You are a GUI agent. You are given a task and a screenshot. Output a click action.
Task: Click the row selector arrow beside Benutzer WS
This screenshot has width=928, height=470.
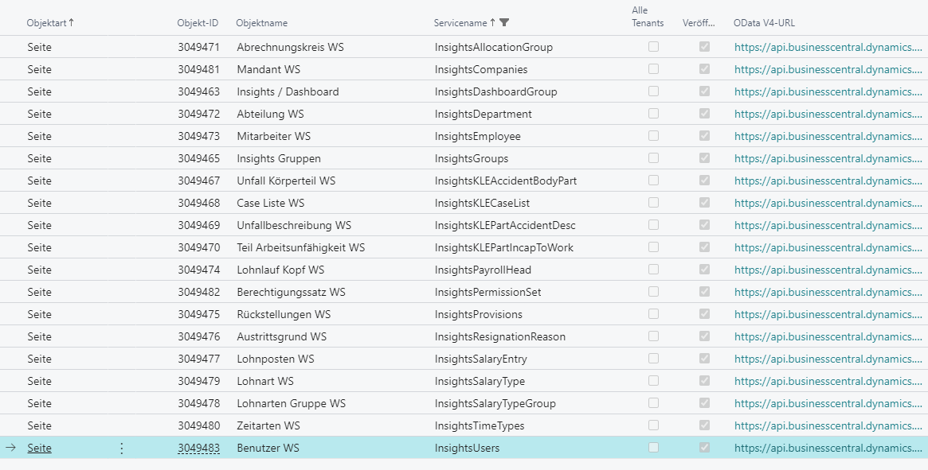10,448
